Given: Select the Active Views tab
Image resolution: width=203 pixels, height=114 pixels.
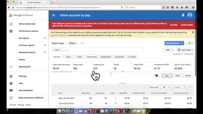Looking at the screenshot, I should tap(92, 57).
